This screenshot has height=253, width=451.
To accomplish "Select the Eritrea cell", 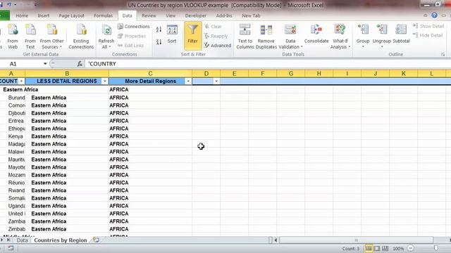I will click(13, 121).
